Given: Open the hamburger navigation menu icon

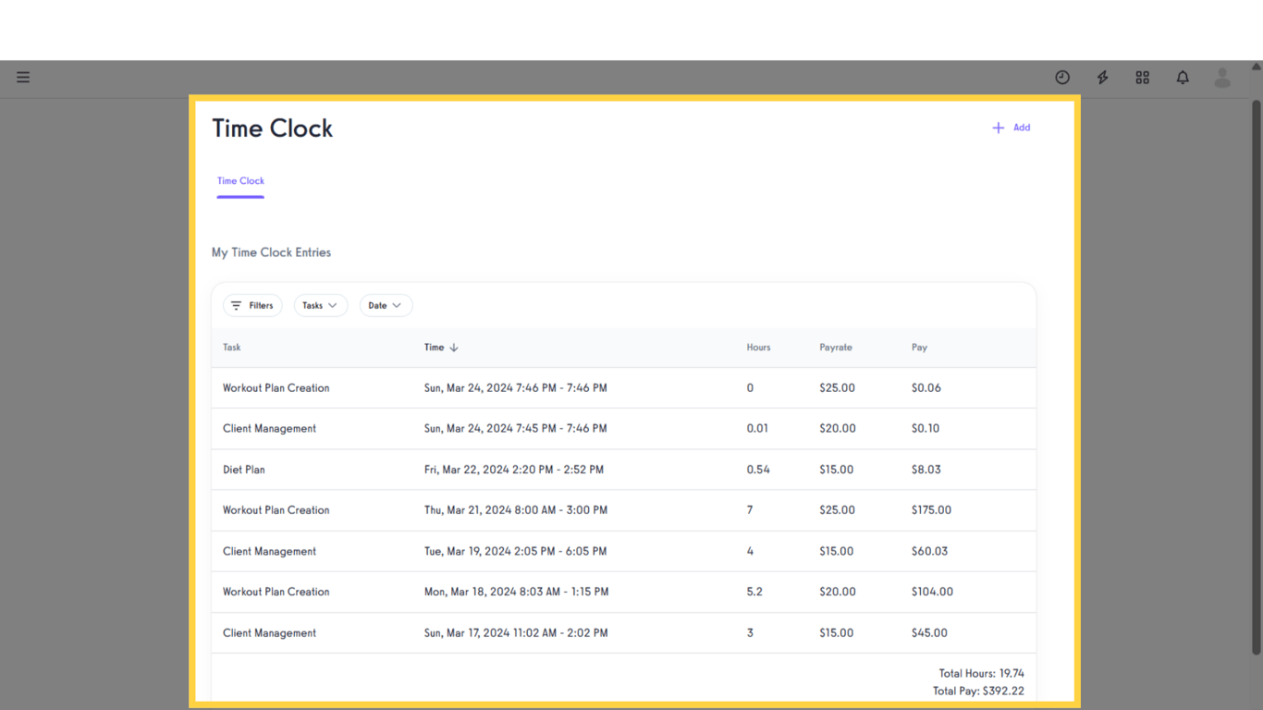Looking at the screenshot, I should 23,77.
